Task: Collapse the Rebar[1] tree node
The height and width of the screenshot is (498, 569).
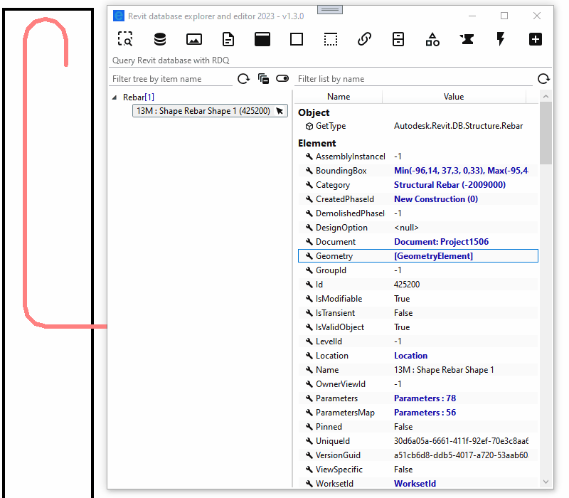Action: pyautogui.click(x=115, y=97)
